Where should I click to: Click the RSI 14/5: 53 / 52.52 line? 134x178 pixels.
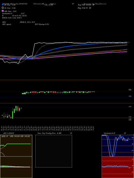coord(14,16)
